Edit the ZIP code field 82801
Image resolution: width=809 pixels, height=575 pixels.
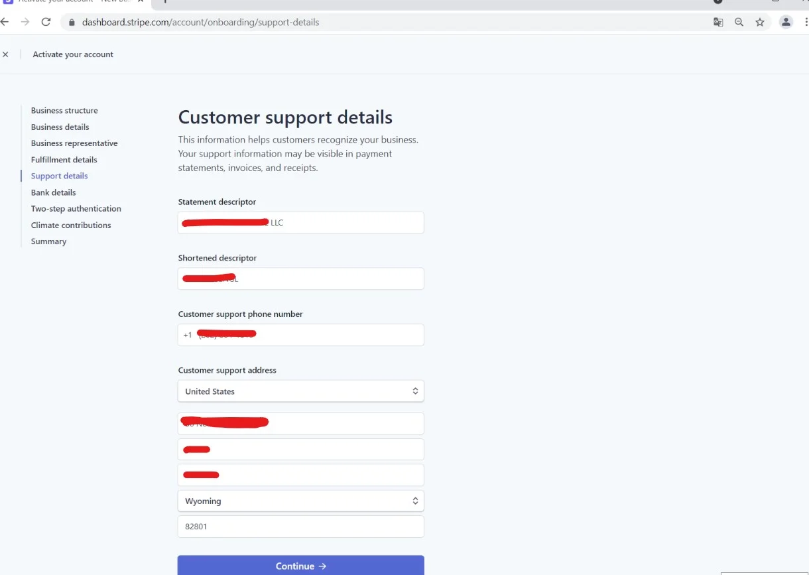tap(300, 527)
